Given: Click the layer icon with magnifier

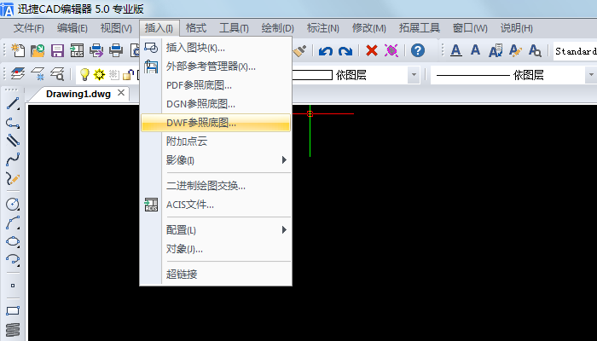Looking at the screenshot, I should (x=57, y=74).
